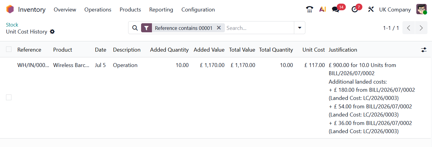
Task: Click the Operation description cell
Action: [125, 65]
